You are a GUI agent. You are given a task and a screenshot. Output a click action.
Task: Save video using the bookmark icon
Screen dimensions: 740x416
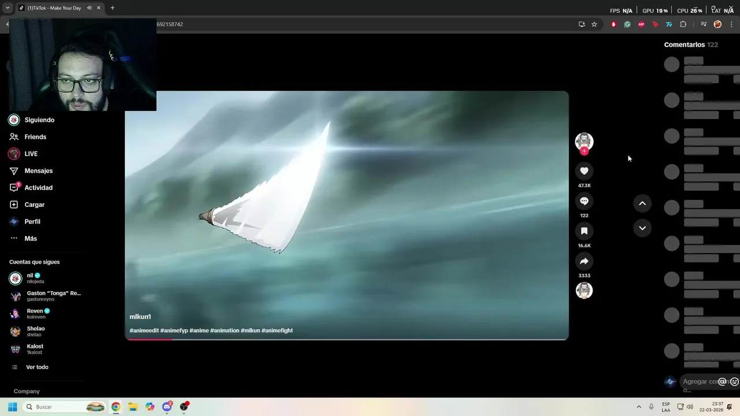[584, 231]
